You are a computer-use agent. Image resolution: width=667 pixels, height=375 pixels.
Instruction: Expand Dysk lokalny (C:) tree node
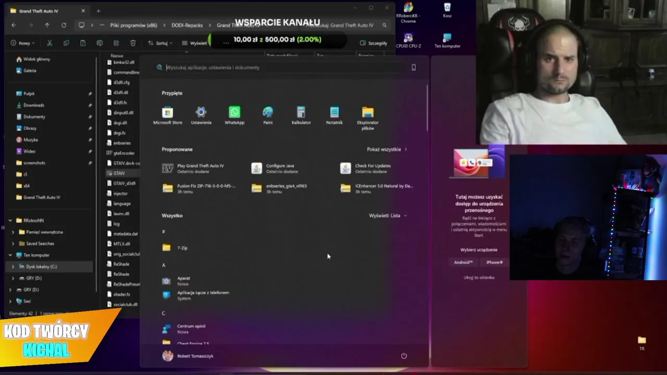(x=13, y=267)
